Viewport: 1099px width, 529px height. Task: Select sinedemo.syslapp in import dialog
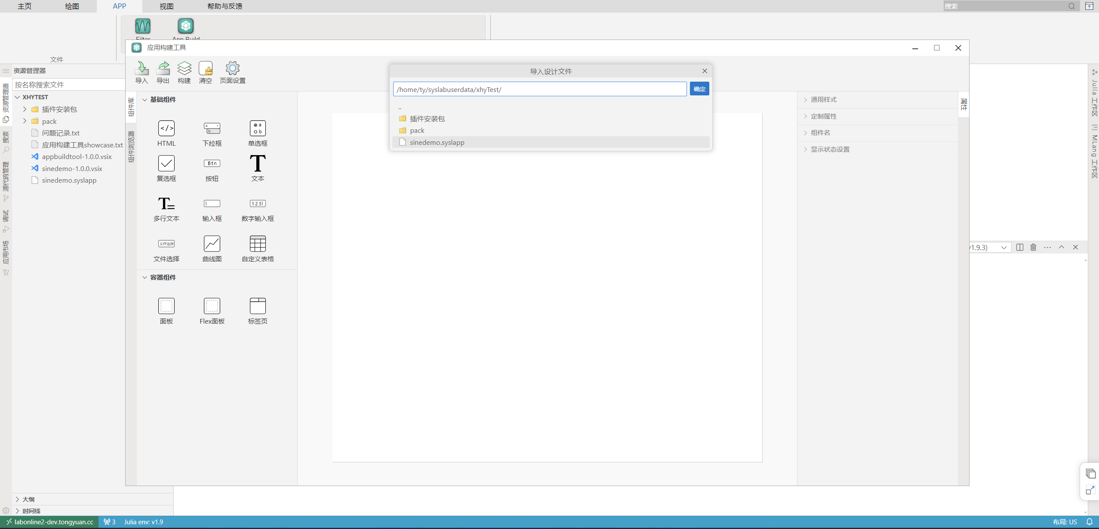pyautogui.click(x=437, y=142)
